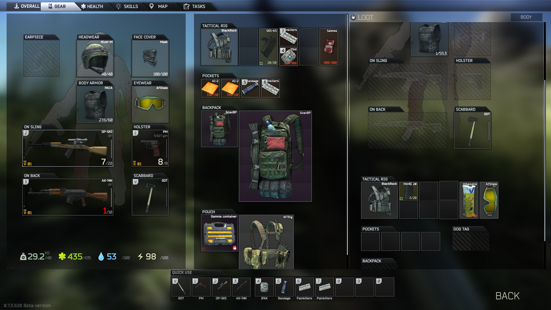Click the empty loot ON SLING slot
The height and width of the screenshot is (310, 551).
click(408, 82)
